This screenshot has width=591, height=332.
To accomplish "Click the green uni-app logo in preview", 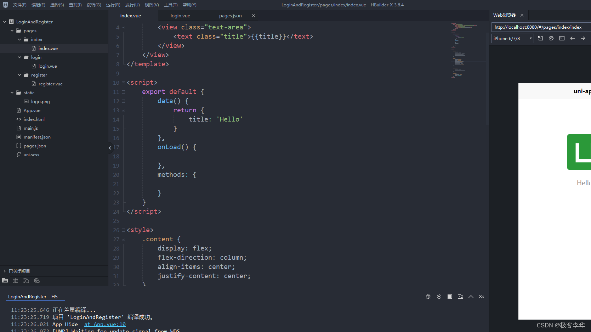I will pyautogui.click(x=579, y=152).
